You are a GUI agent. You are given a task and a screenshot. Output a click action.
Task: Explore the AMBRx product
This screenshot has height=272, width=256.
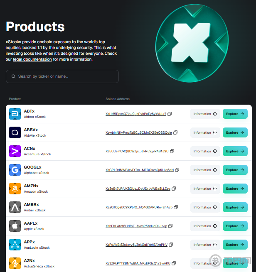click(235, 207)
